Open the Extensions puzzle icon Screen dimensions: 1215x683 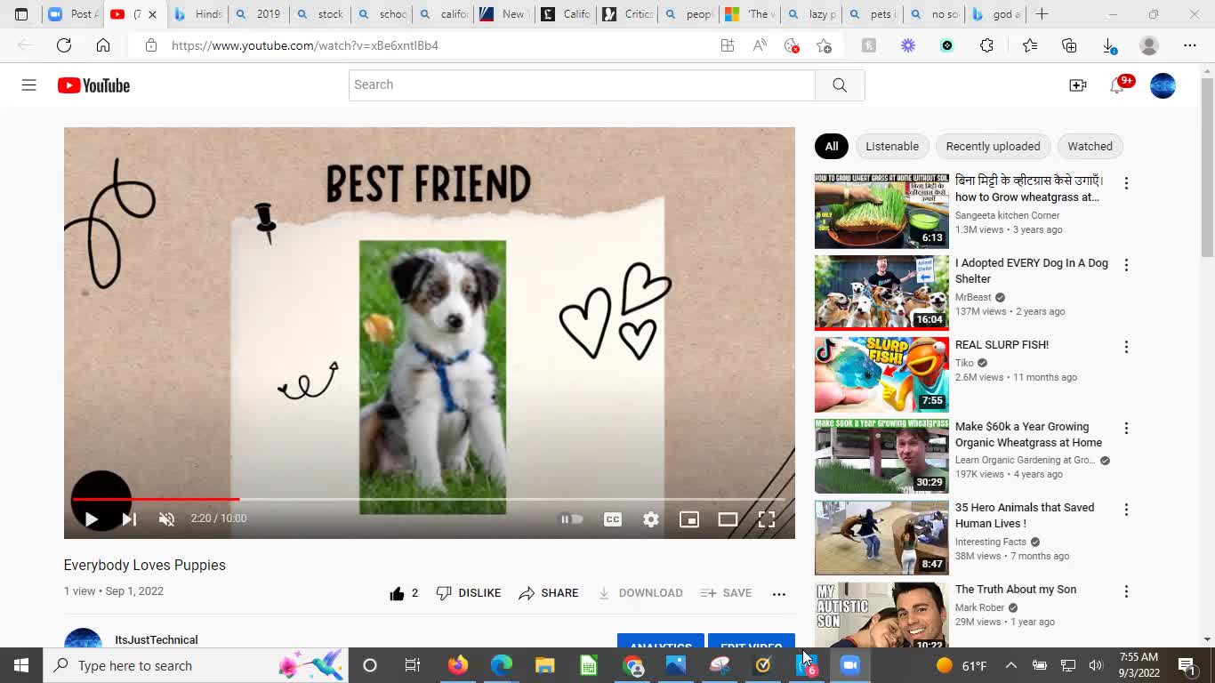[x=986, y=45]
